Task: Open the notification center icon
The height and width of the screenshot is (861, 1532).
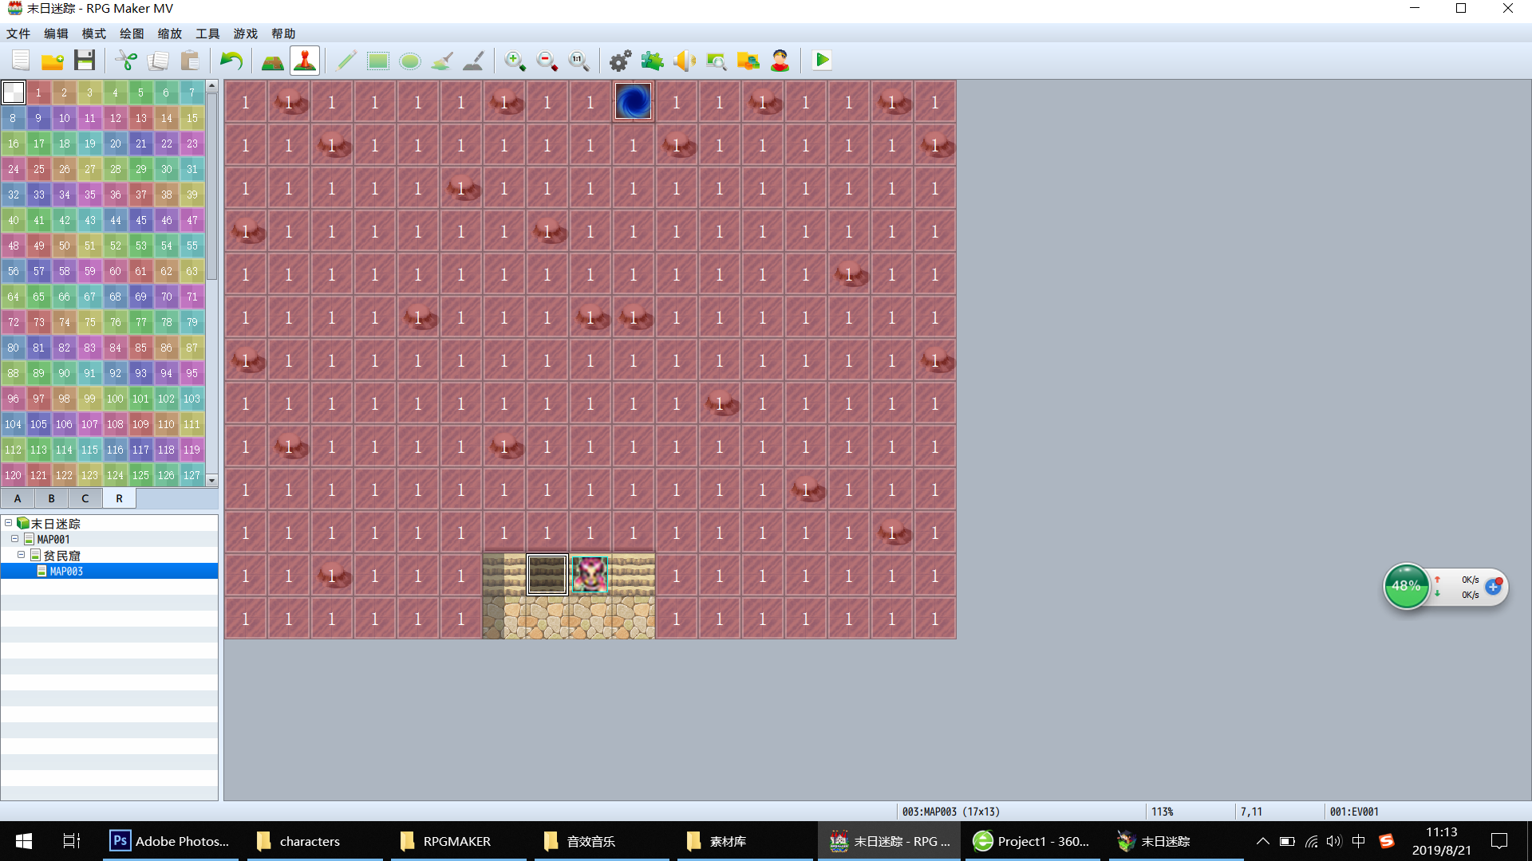Action: [1500, 841]
